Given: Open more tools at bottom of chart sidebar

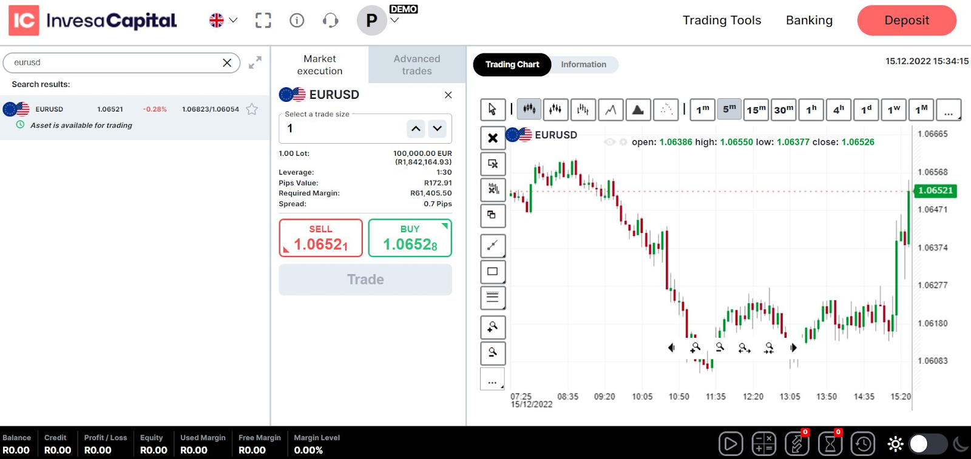Looking at the screenshot, I should pyautogui.click(x=493, y=379).
